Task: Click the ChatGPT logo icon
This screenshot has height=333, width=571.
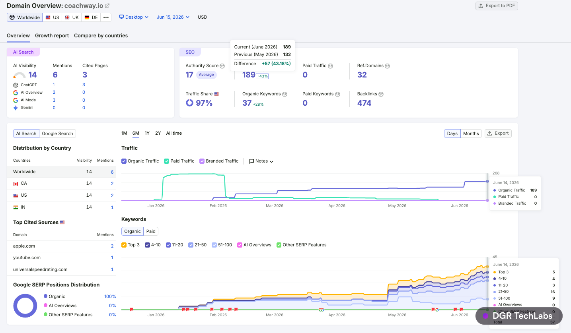Action: pyautogui.click(x=16, y=85)
